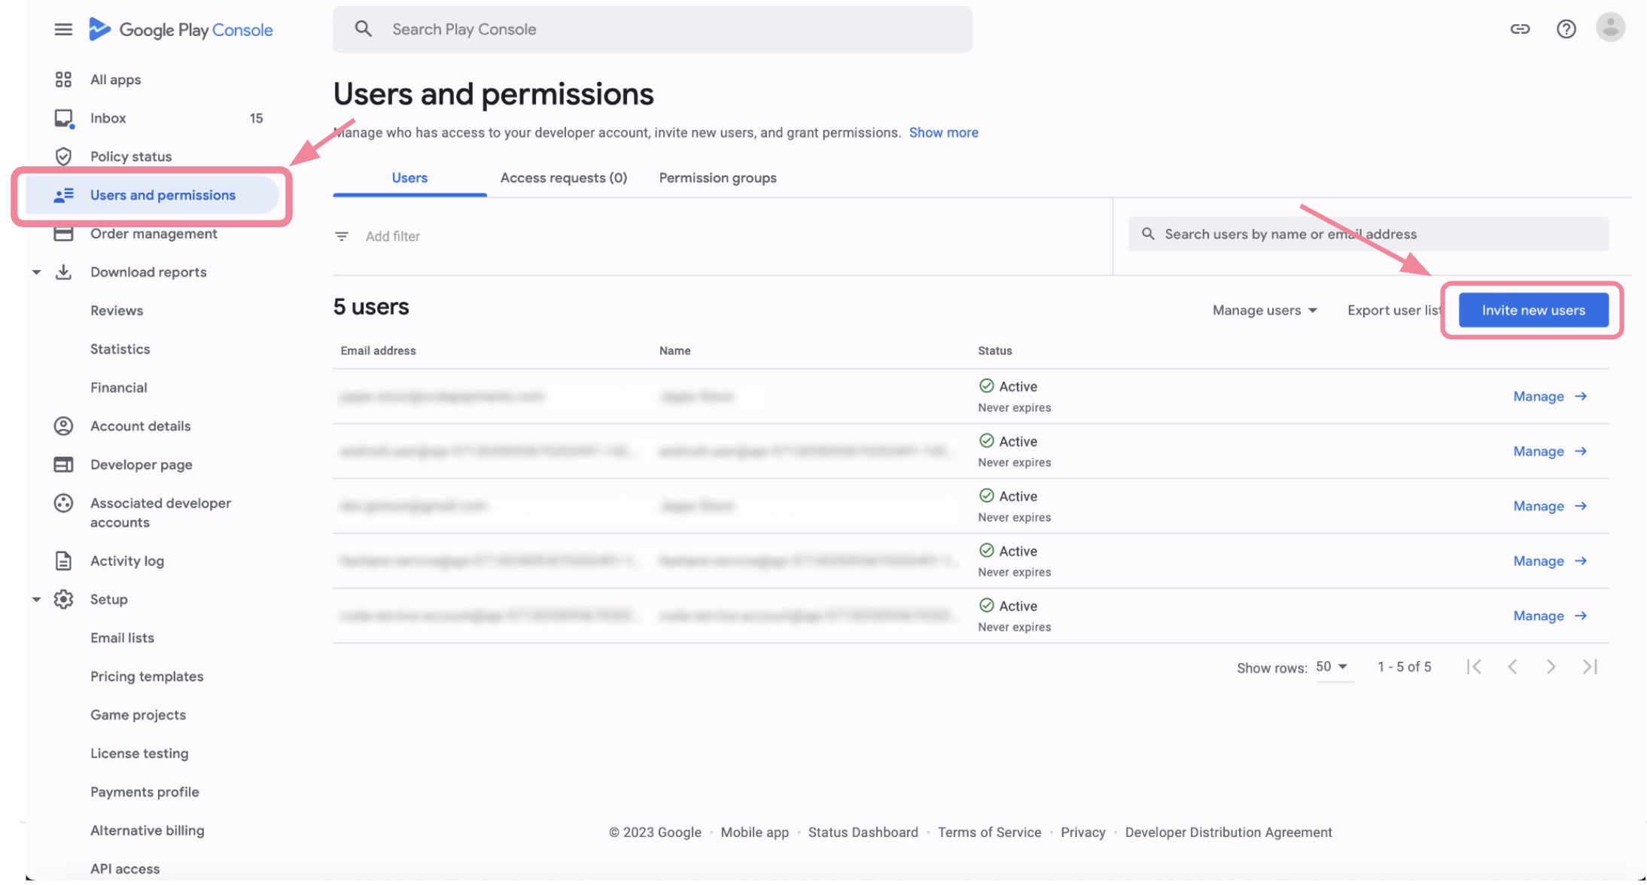Click Export user list button

[1393, 310]
